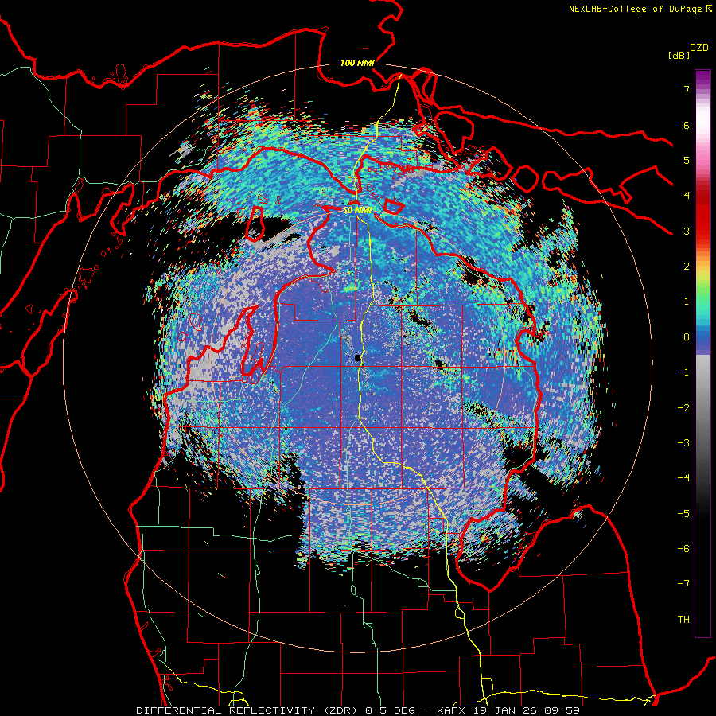
Task: Click the -7 value on color scale
Action: [683, 584]
